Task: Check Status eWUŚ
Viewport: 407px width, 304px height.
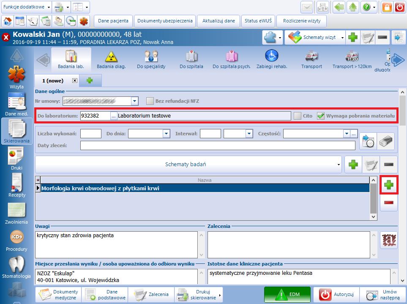Action: (x=258, y=21)
